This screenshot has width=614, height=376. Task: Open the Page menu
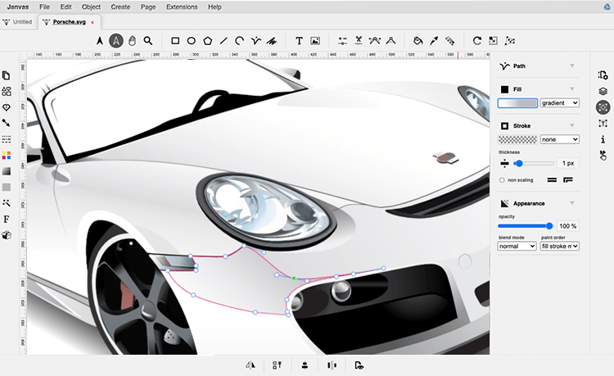point(148,7)
